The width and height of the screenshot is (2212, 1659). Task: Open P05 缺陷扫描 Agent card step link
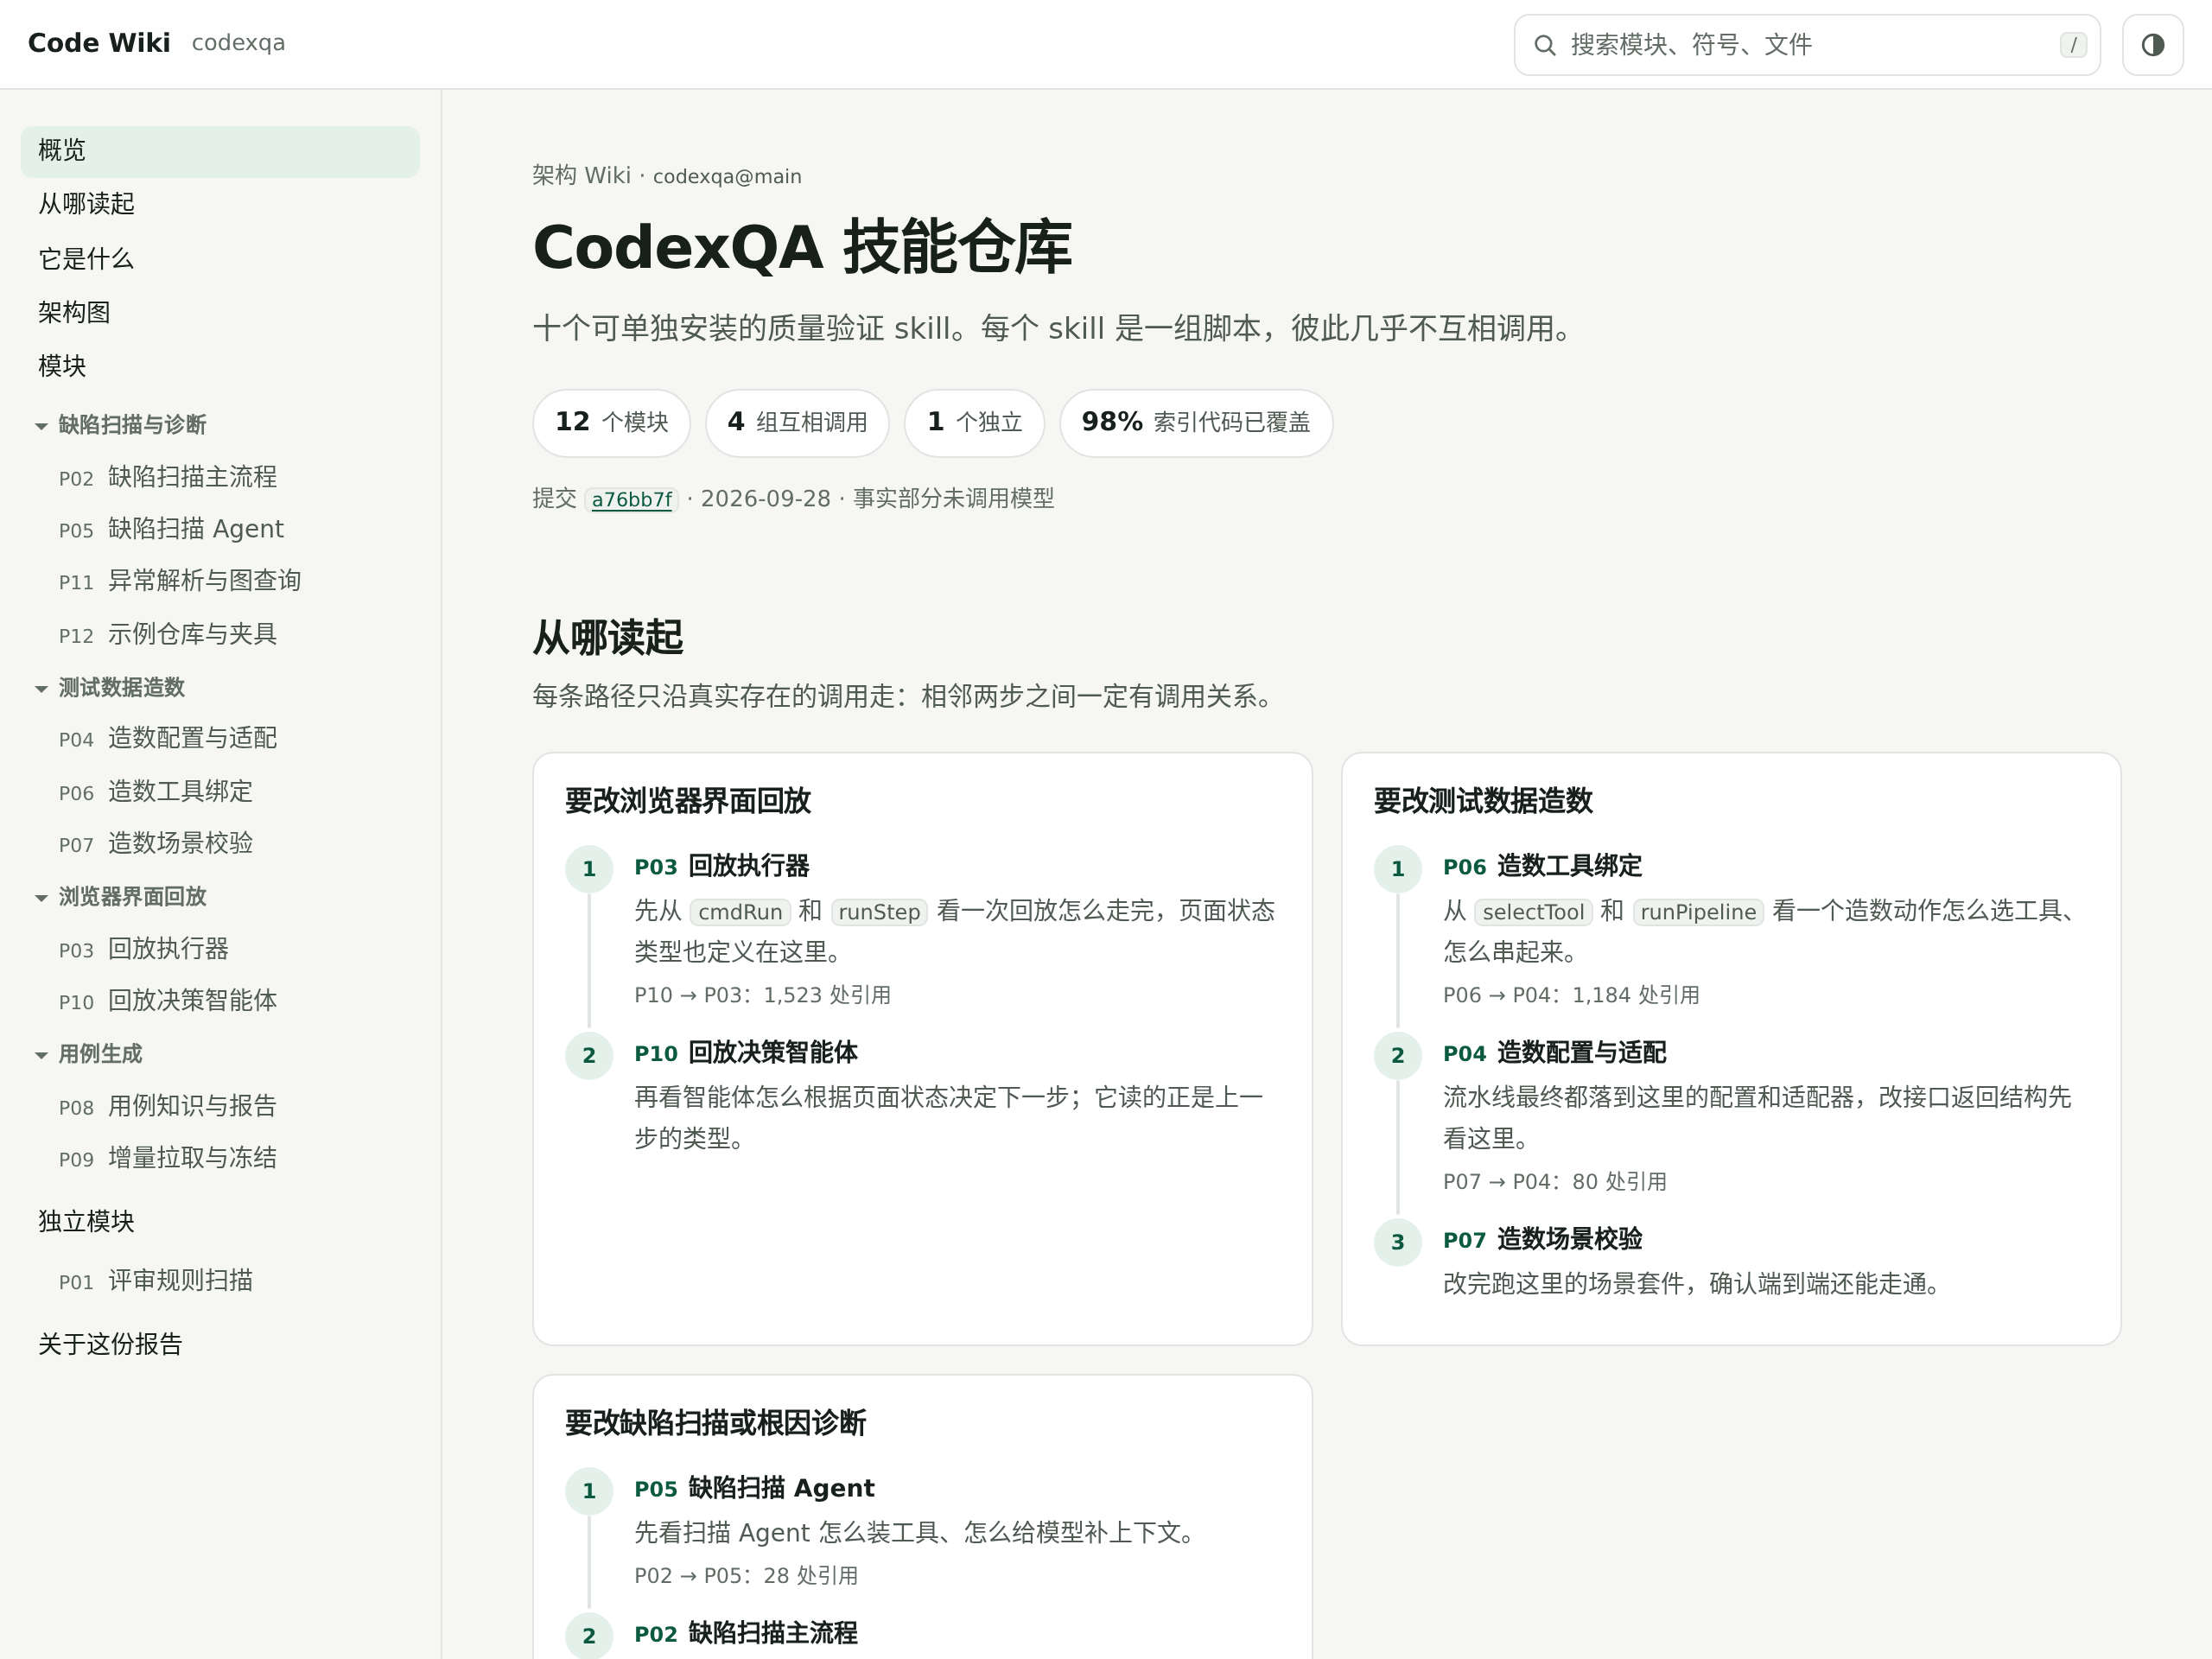coord(754,1489)
